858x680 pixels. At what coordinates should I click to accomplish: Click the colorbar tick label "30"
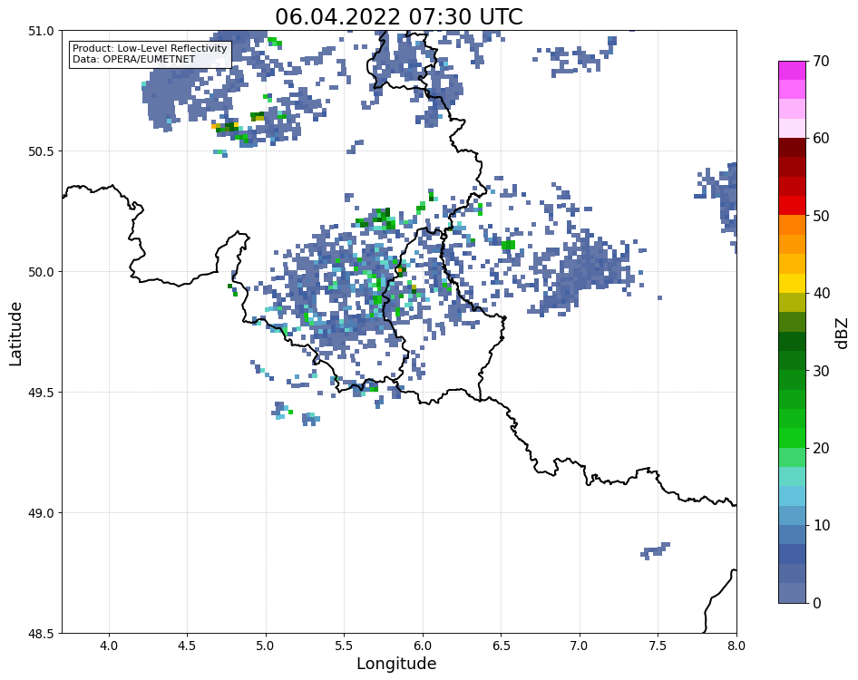tap(821, 371)
